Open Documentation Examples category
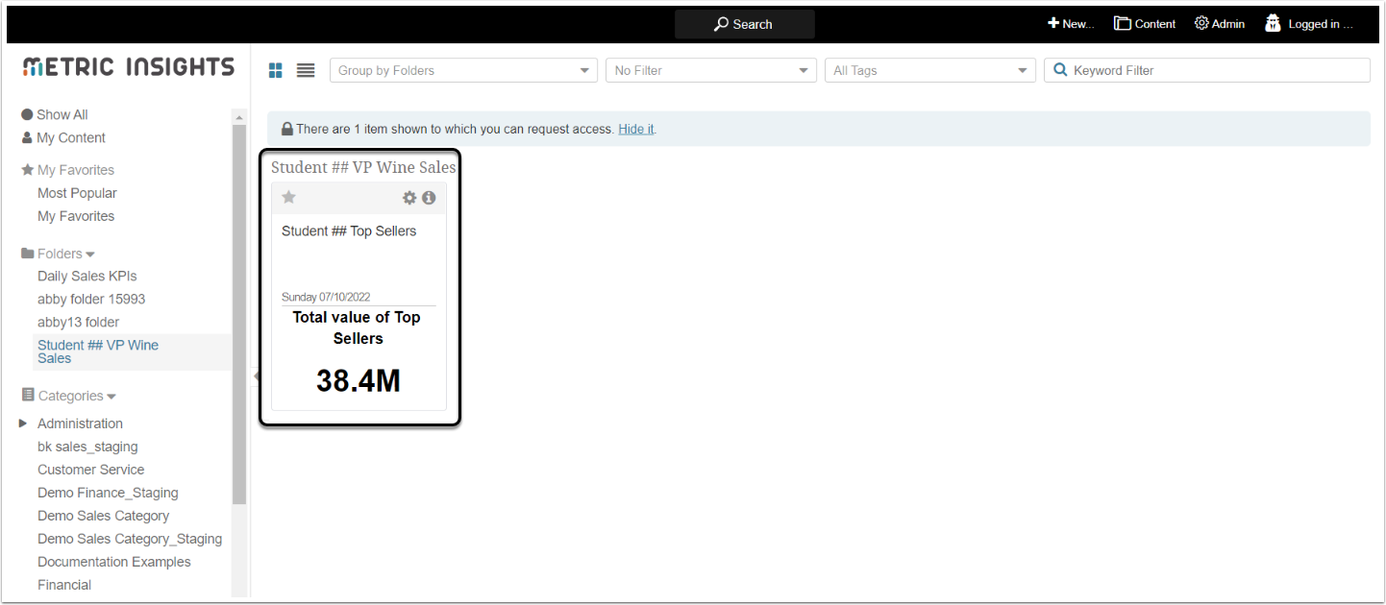 (114, 562)
